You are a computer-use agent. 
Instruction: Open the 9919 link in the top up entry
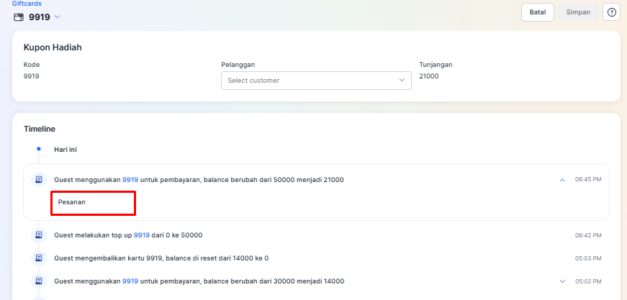point(142,235)
